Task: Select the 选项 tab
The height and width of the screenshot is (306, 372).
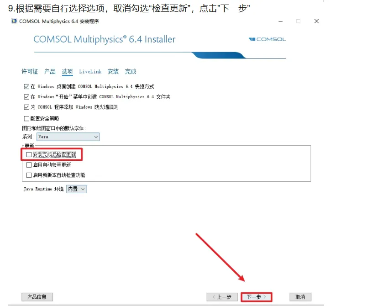Action: [x=68, y=71]
